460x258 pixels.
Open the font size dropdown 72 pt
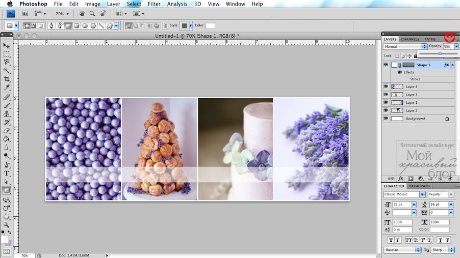(414, 205)
